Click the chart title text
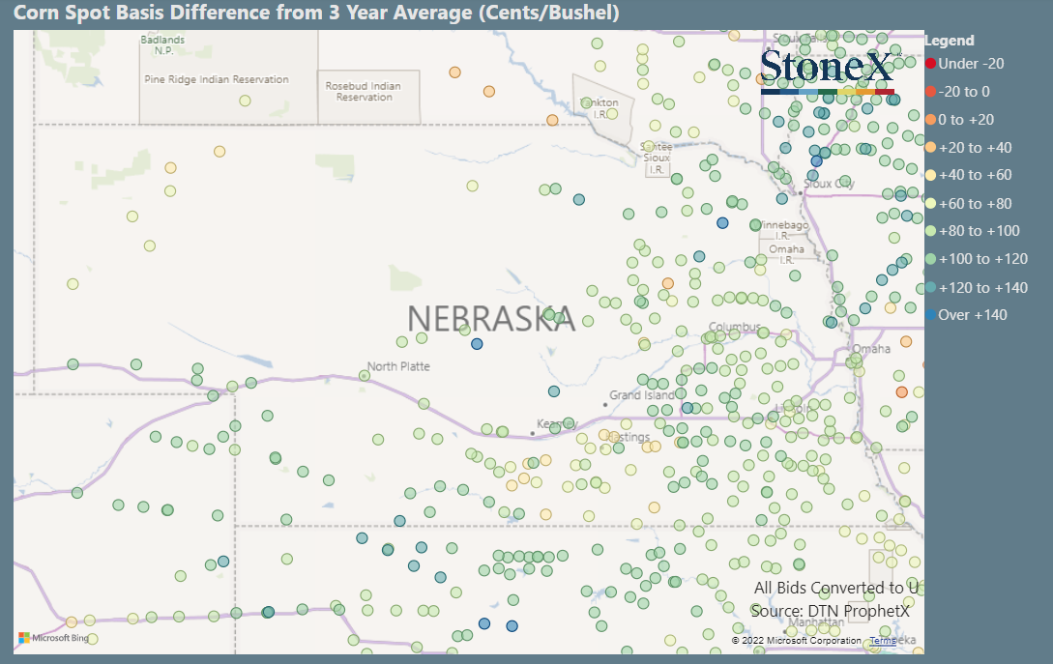 tap(316, 13)
